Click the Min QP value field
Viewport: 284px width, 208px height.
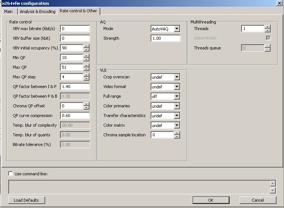coord(72,58)
